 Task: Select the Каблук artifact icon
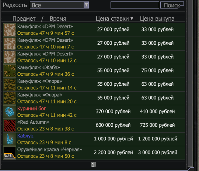coord(10,139)
